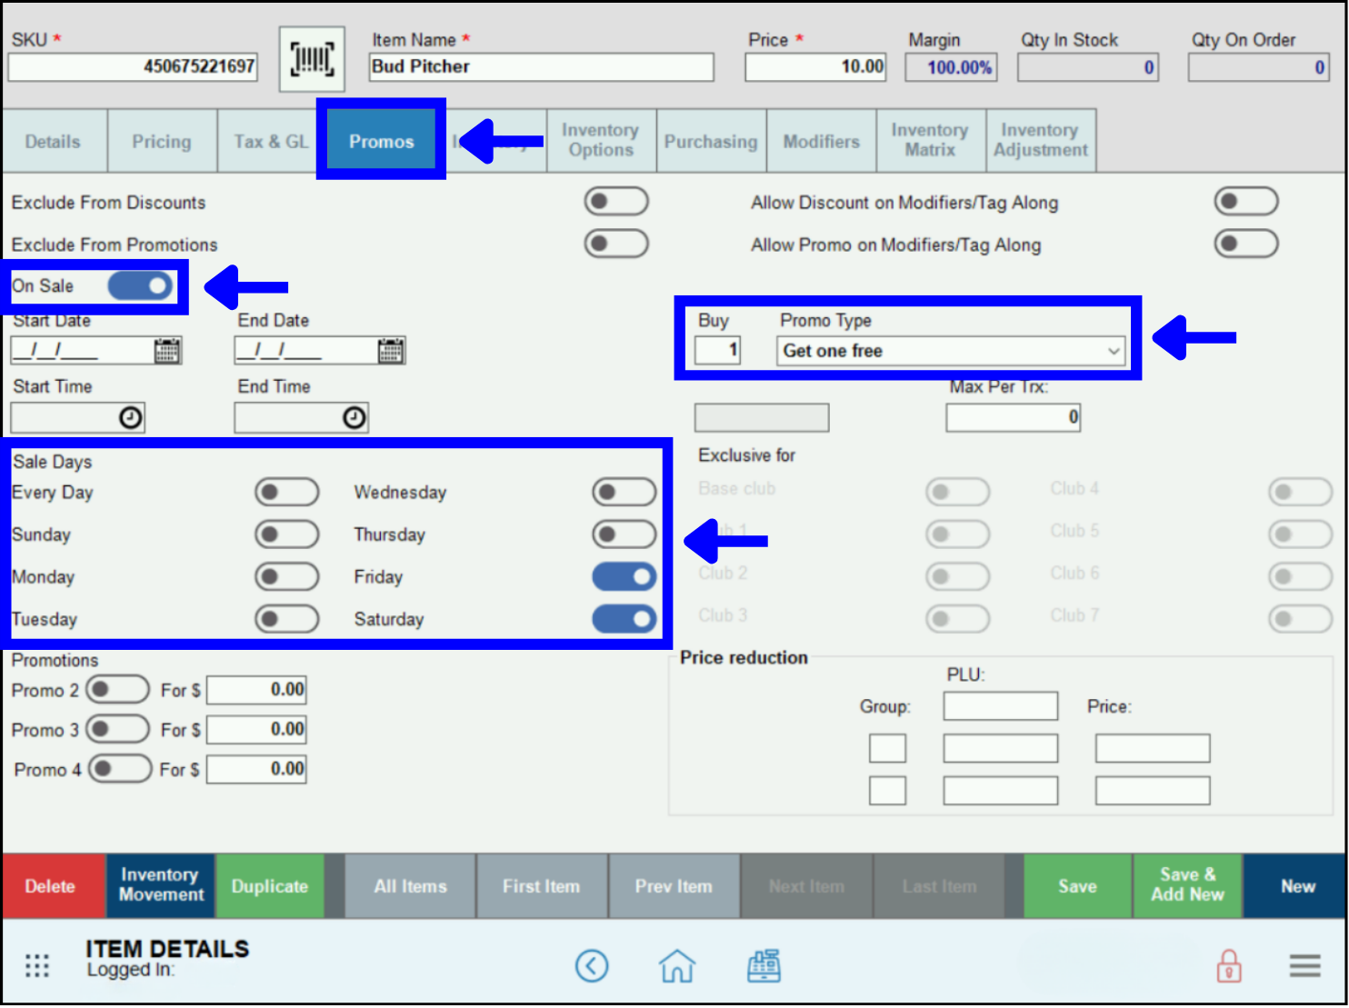Toggle the Promo 2 switch
This screenshot has height=1008, width=1349.
tap(118, 690)
